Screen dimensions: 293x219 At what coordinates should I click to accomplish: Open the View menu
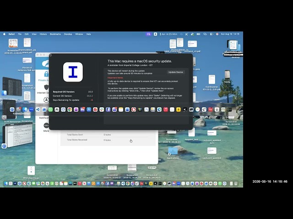pyautogui.click(x=34, y=34)
